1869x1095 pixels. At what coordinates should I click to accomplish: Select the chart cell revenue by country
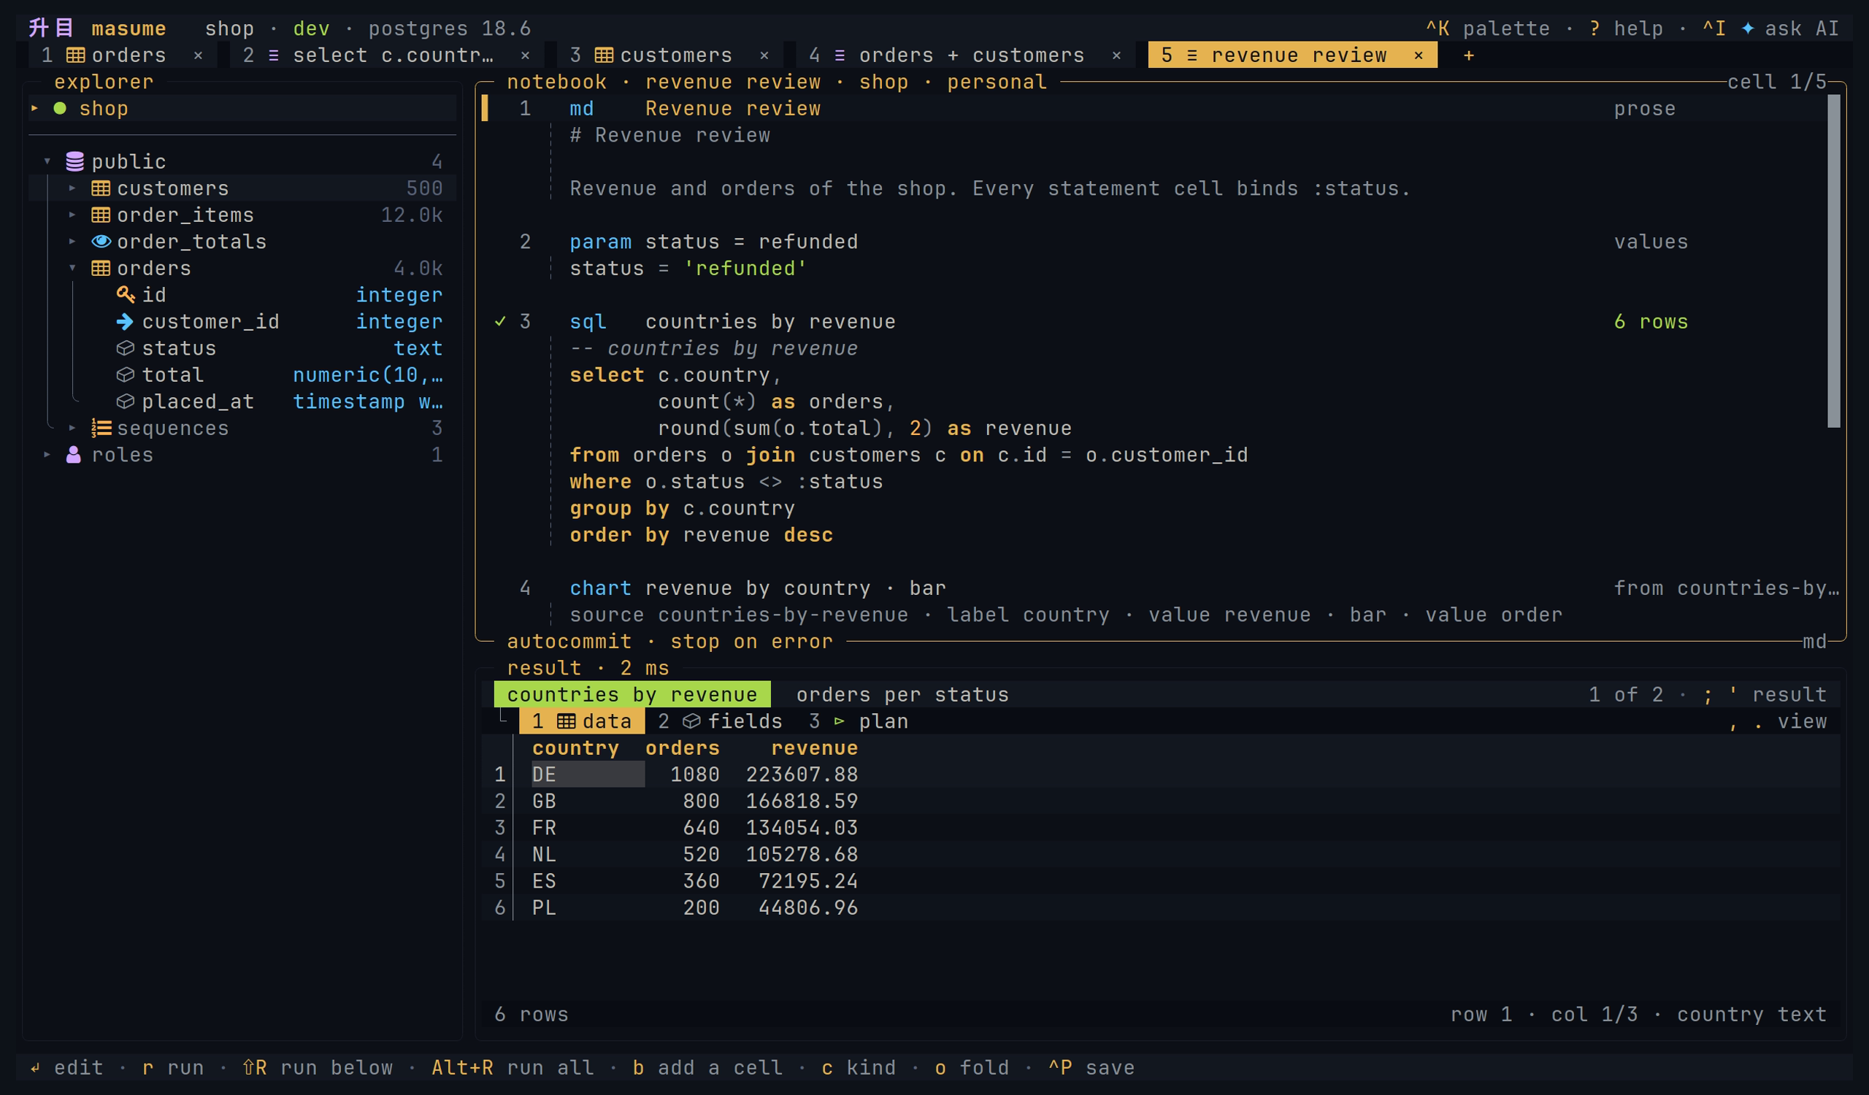pyautogui.click(x=1159, y=588)
